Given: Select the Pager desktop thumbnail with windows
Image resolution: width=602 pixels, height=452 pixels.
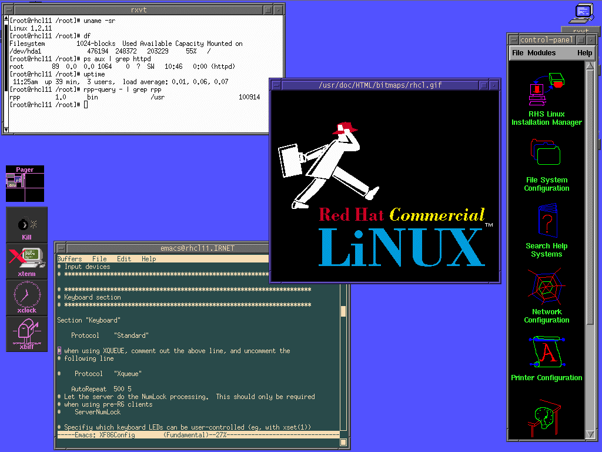Looking at the screenshot, I should click(x=15, y=181).
